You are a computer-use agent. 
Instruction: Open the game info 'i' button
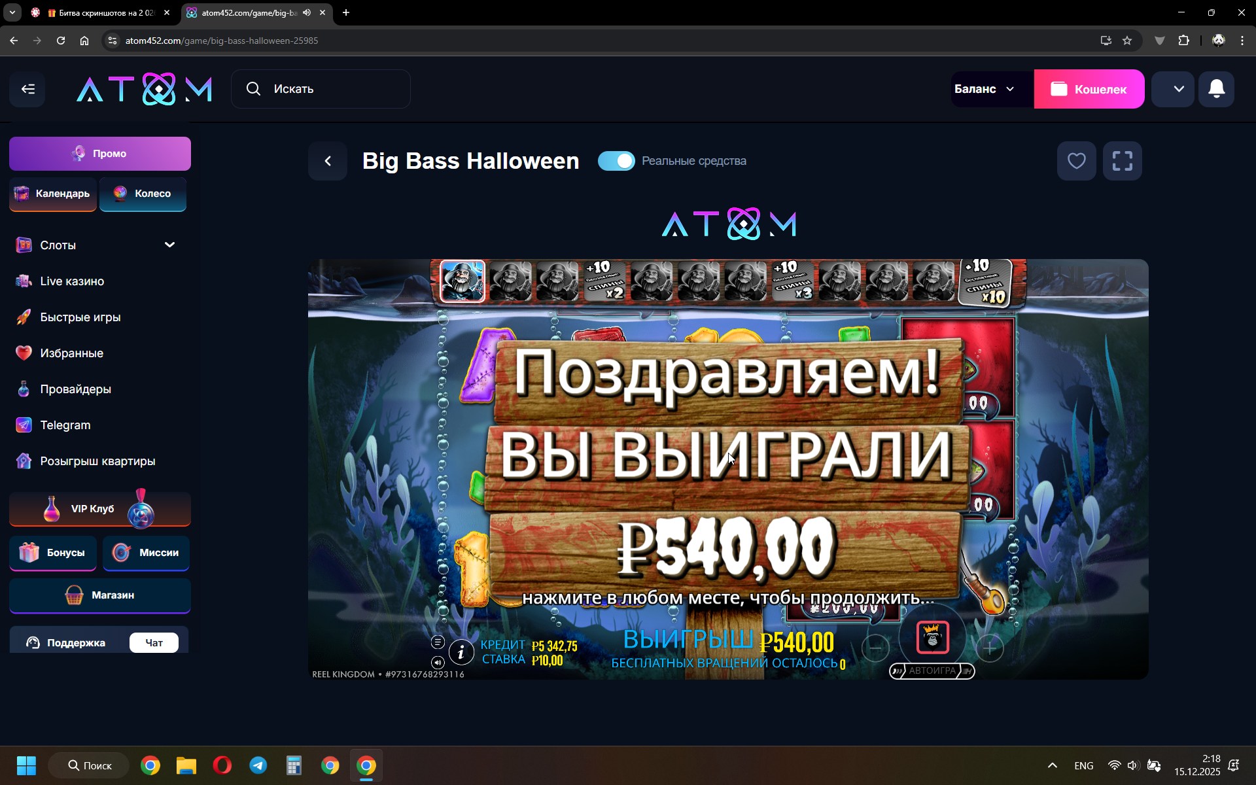point(461,652)
